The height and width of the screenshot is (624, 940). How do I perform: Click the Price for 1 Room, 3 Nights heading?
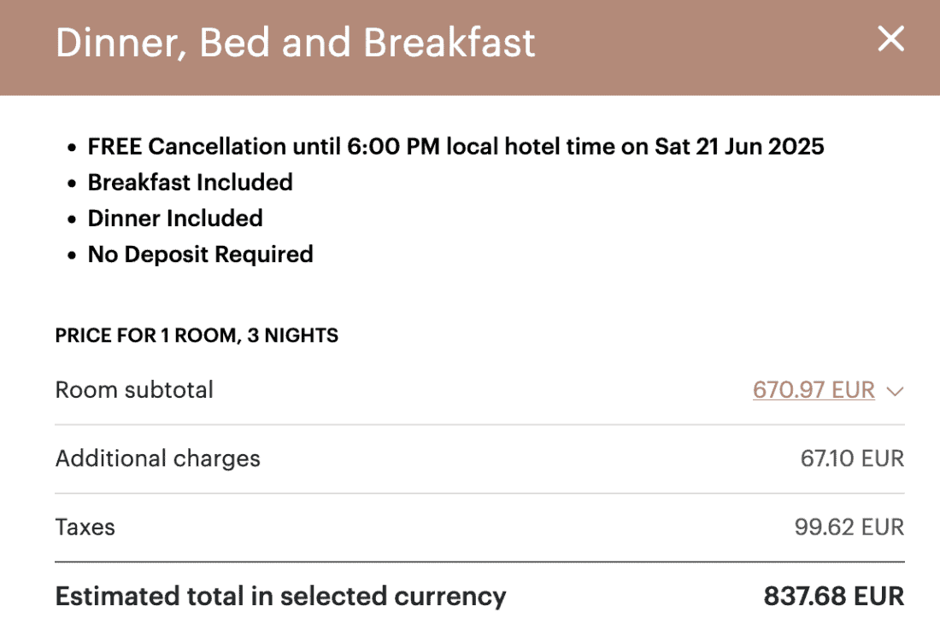(197, 335)
